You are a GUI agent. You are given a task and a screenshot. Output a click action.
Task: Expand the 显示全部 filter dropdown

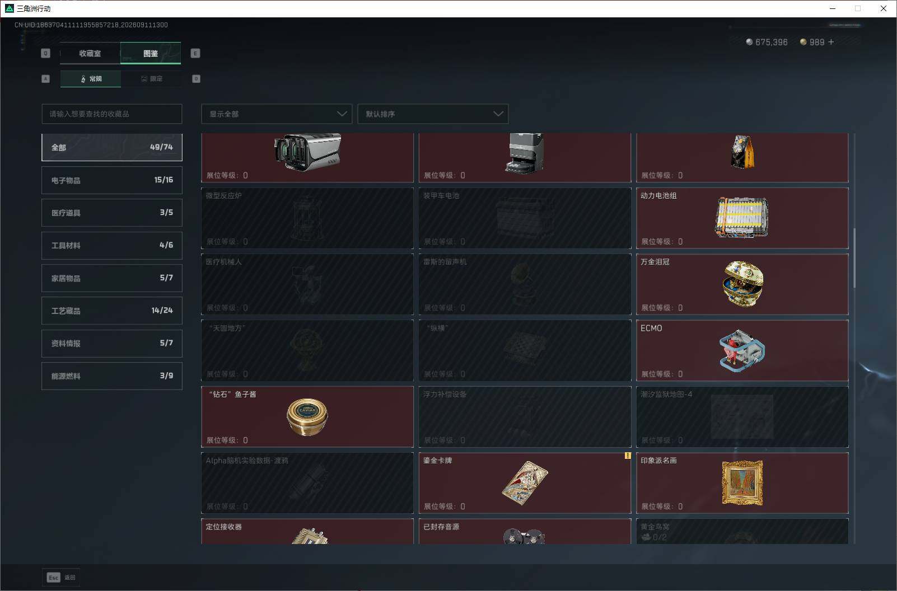277,114
